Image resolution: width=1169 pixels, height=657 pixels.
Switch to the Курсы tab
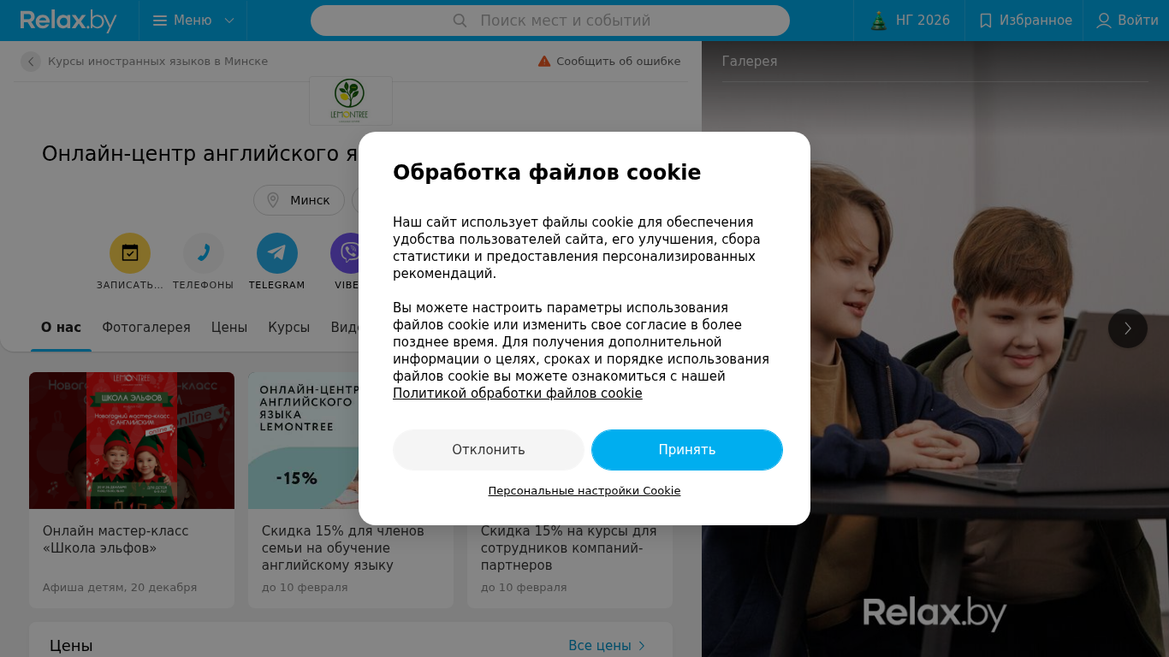coord(289,327)
